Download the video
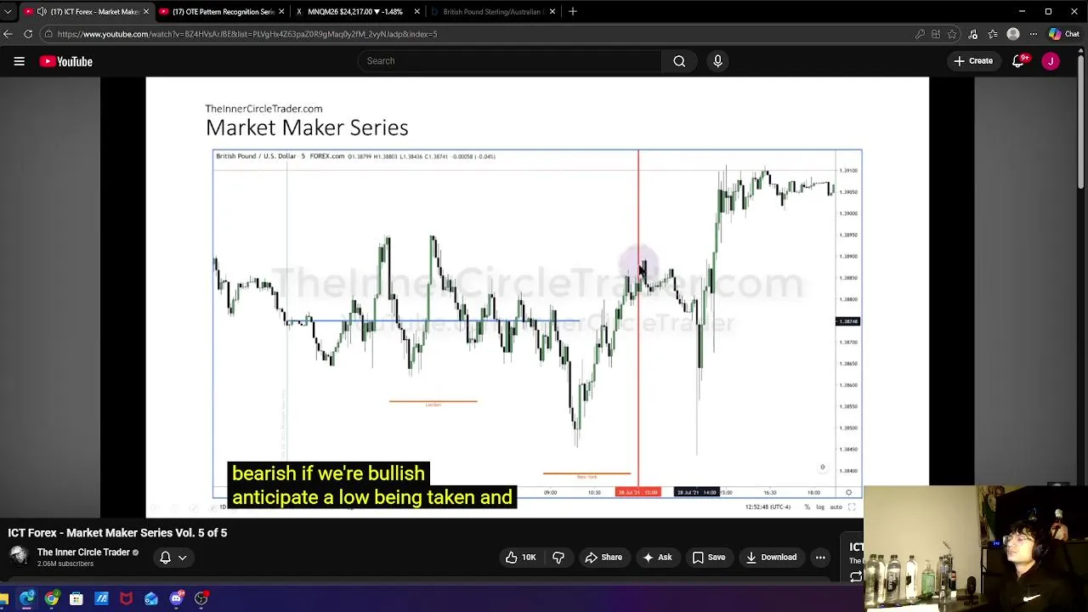The width and height of the screenshot is (1088, 612). click(771, 558)
